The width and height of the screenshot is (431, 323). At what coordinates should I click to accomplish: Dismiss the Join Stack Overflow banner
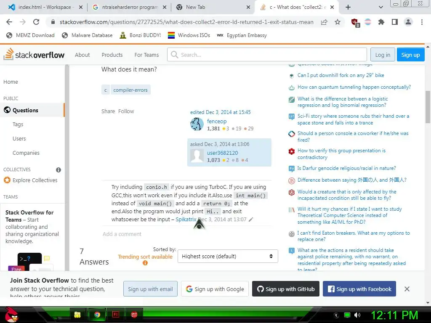point(407,289)
